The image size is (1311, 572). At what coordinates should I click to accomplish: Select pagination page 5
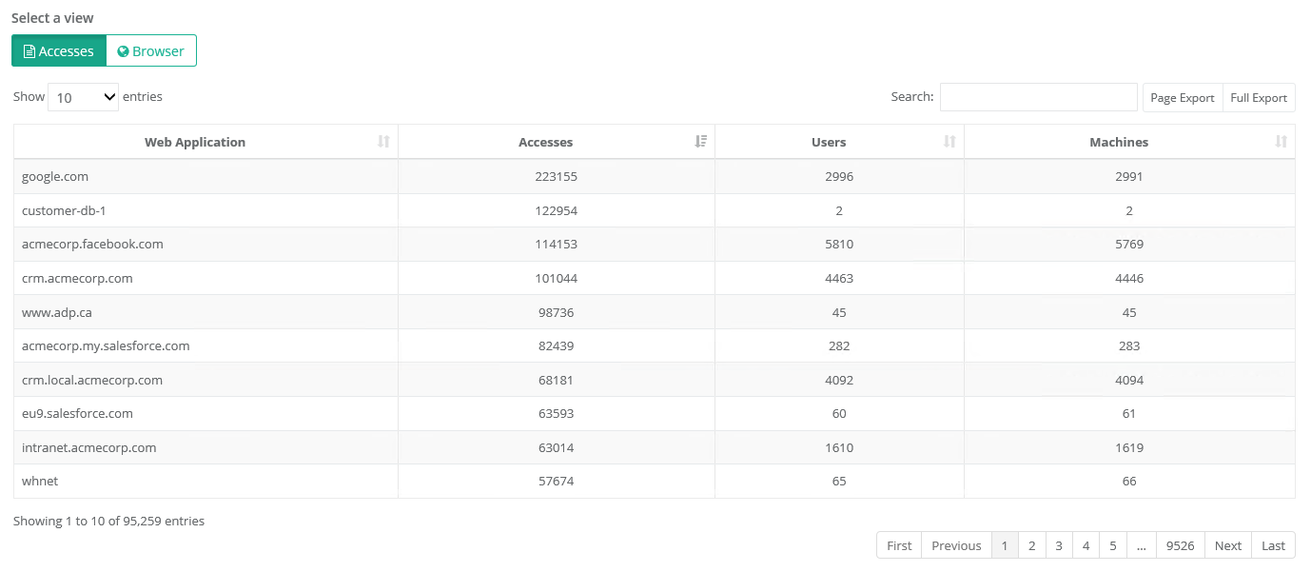[1113, 545]
